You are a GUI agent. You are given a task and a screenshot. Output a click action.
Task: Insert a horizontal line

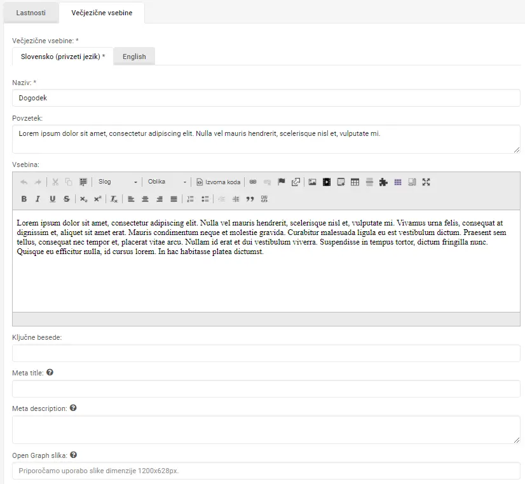pyautogui.click(x=369, y=182)
